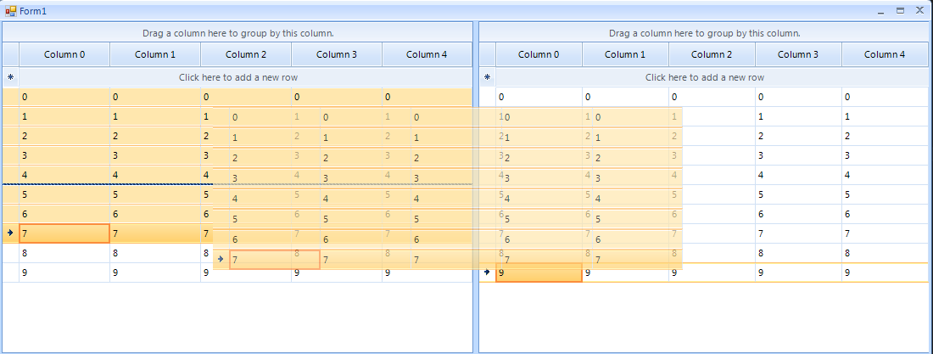The image size is (933, 354).
Task: Click the Form1 application icon in title bar
Action: tap(11, 10)
